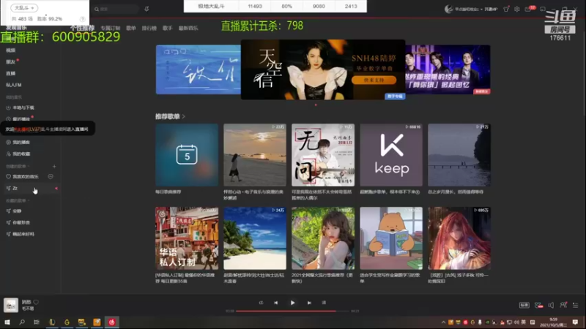Skip to the previous track
This screenshot has width=586, height=329.
tap(276, 303)
